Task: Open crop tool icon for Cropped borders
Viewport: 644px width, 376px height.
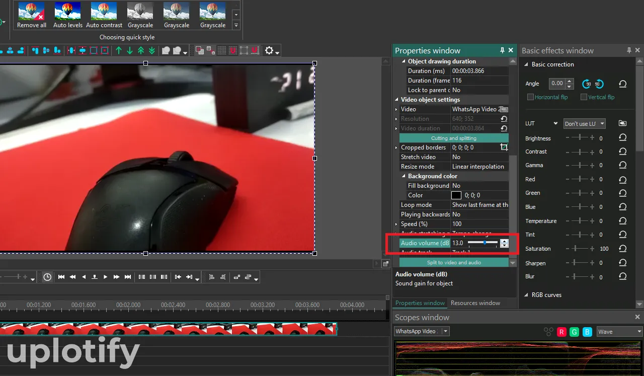Action: pos(504,147)
